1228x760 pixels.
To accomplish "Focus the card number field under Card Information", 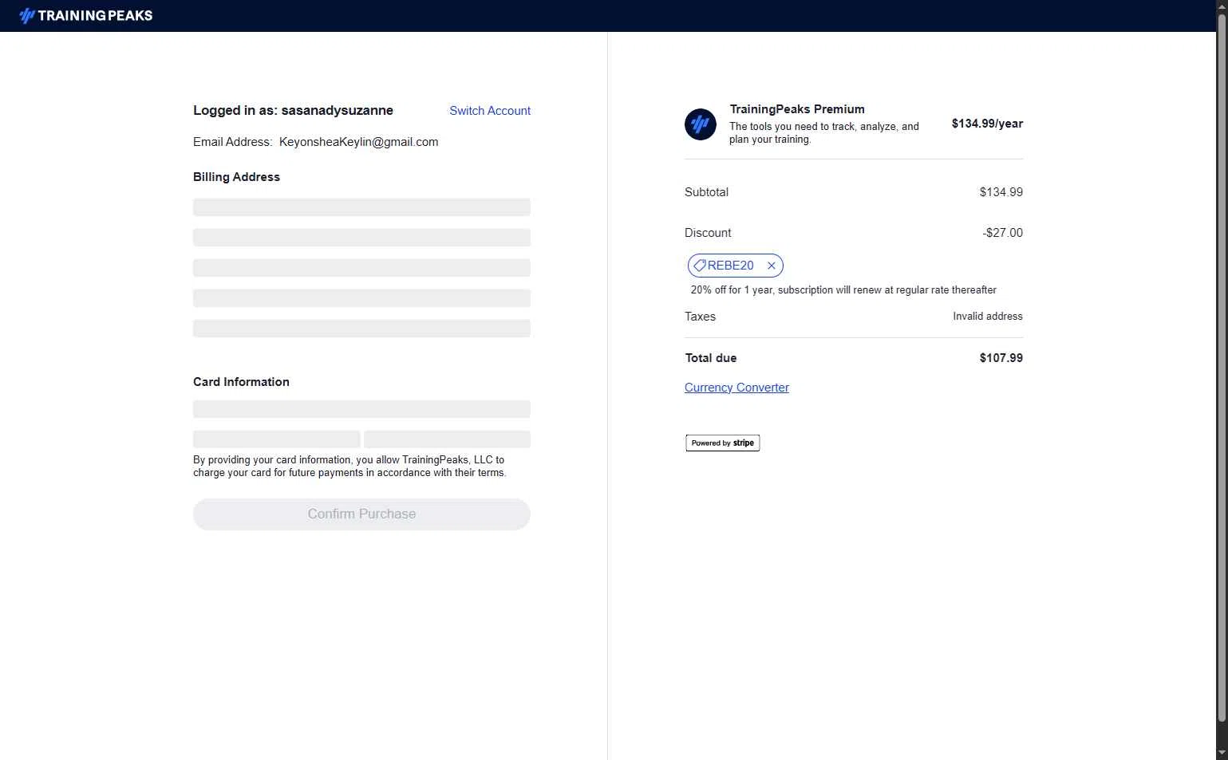I will pos(361,409).
